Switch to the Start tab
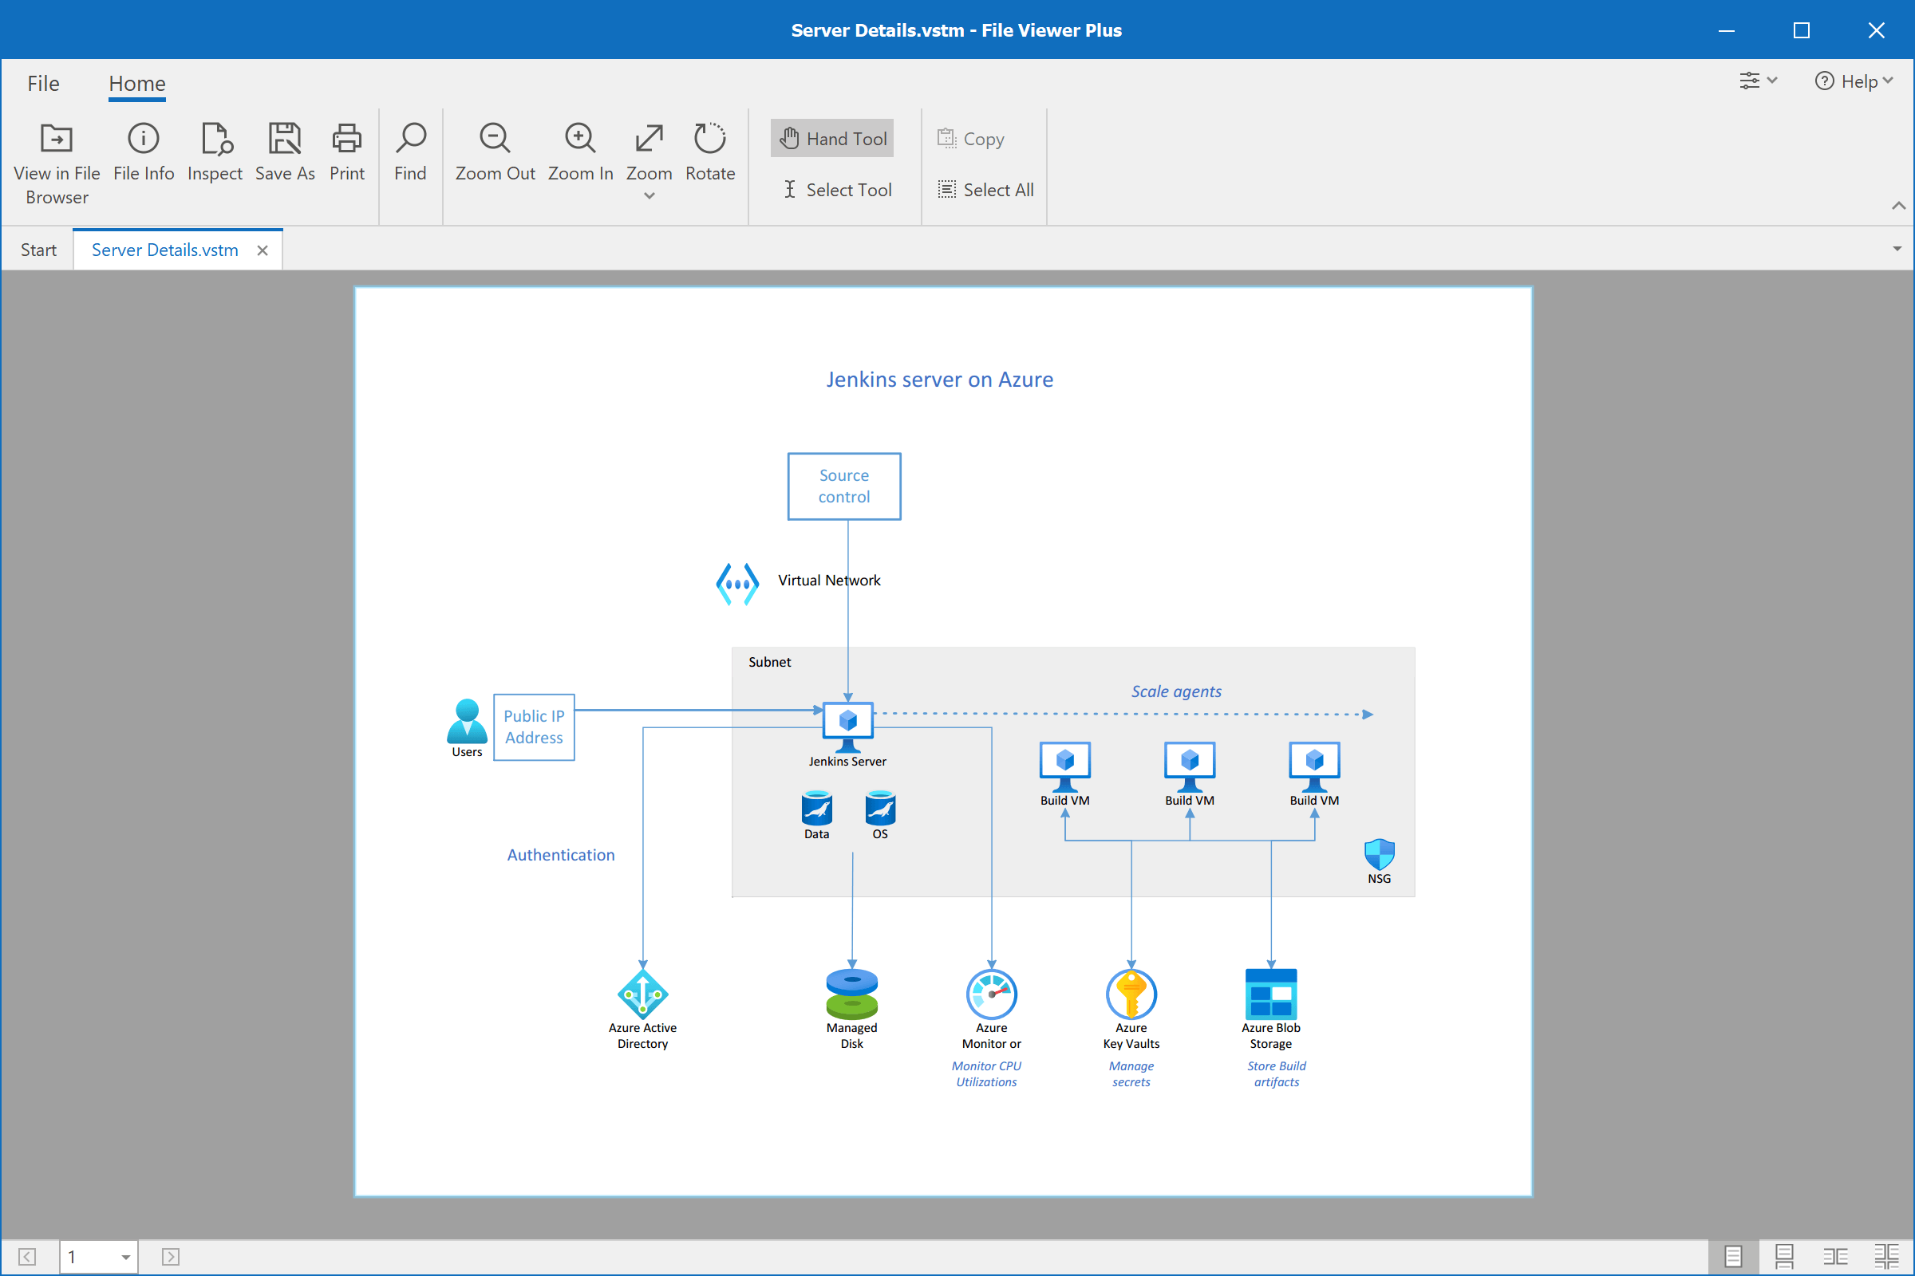 point(38,249)
